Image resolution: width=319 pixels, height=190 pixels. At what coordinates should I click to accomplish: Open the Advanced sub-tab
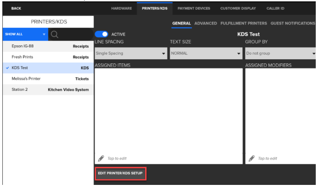click(x=205, y=24)
